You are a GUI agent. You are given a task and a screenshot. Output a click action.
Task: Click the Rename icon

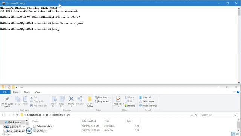(79, 99)
